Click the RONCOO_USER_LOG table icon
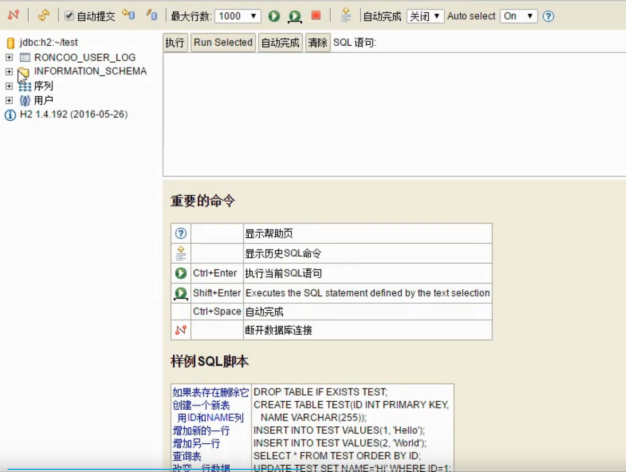This screenshot has width=626, height=472. 25,57
